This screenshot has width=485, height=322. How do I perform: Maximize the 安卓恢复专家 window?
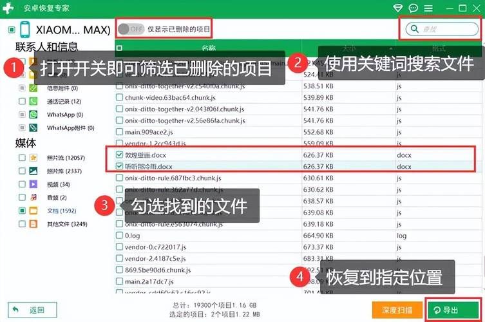(x=462, y=8)
